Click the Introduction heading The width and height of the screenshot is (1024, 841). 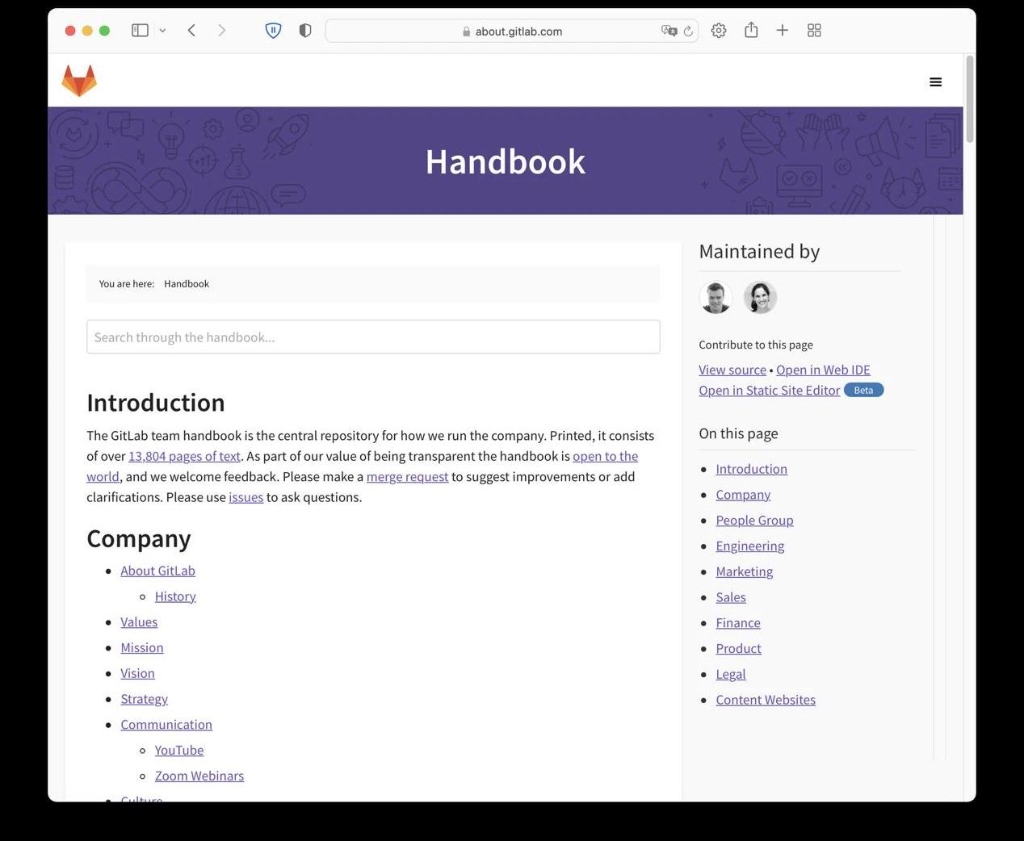[x=156, y=403]
